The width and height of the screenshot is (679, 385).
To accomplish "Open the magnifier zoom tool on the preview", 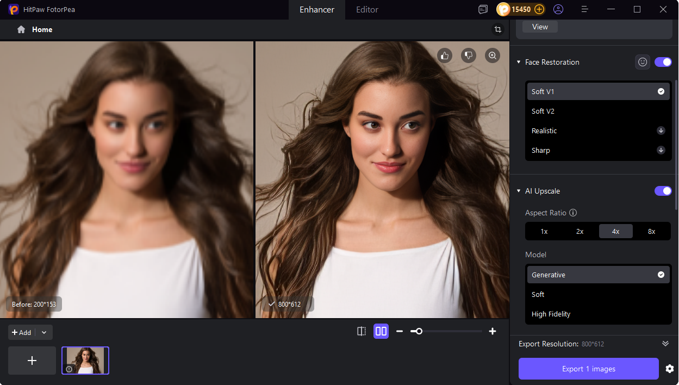I will point(493,55).
